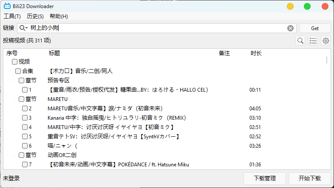Screen dimensions: 334x188
Task: Open the 工具(T) menu
Action: (12, 17)
